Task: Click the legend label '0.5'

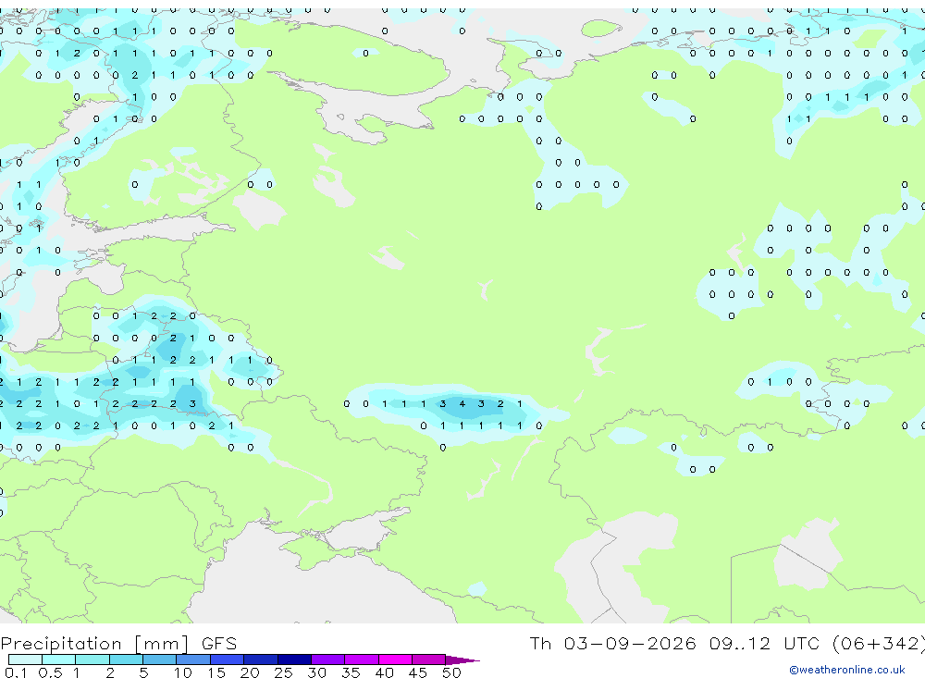Action: (50, 672)
